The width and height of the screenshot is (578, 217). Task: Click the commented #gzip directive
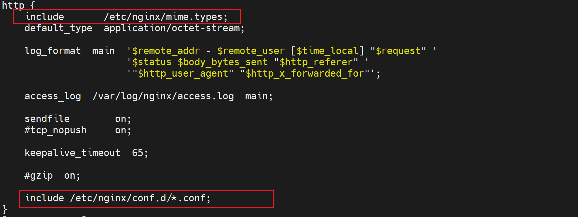point(38,176)
